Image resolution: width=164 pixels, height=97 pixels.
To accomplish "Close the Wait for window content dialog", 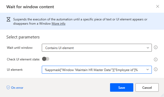I will [x=157, y=7].
